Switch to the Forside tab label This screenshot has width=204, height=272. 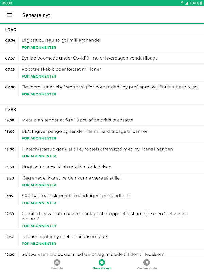tap(57, 268)
